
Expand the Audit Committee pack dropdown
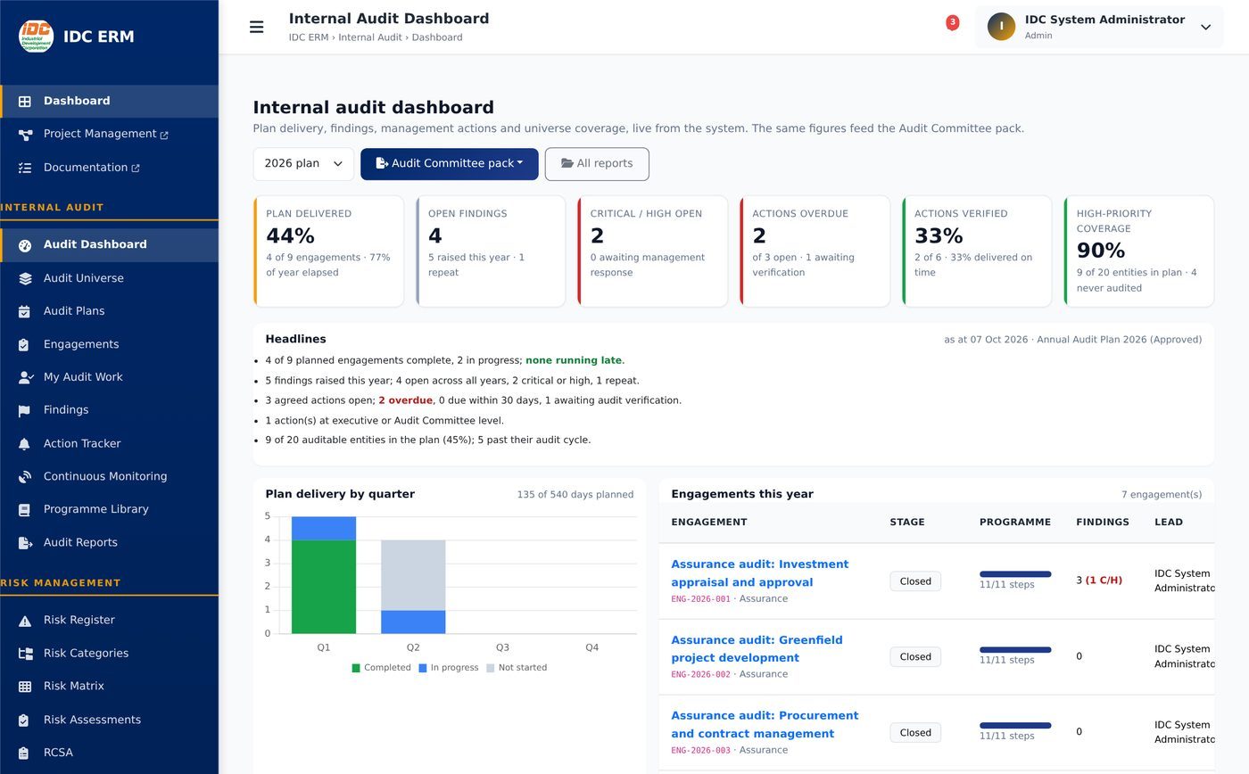pos(450,164)
